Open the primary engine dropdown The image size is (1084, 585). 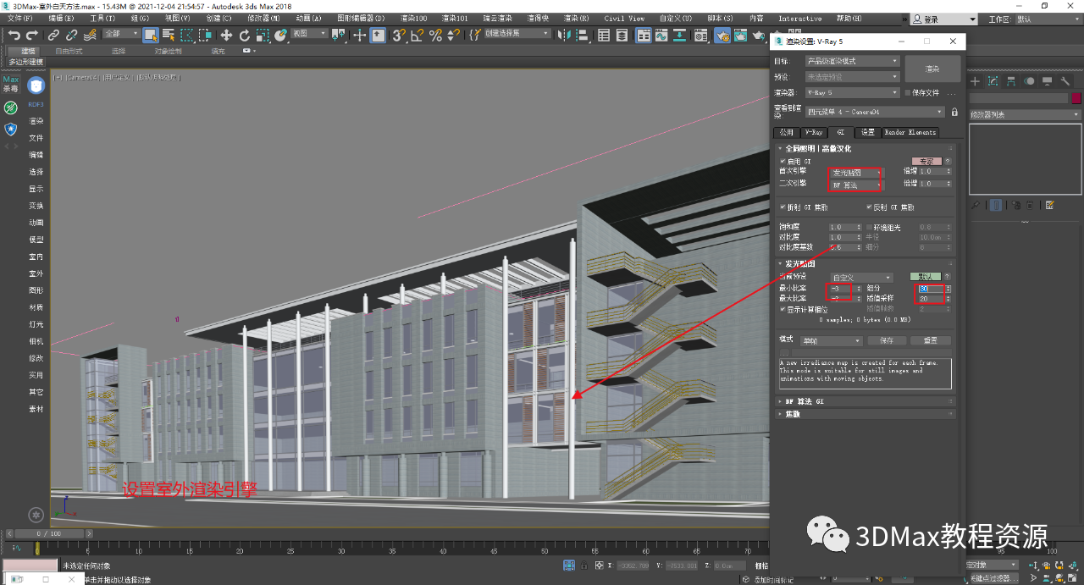coord(856,172)
